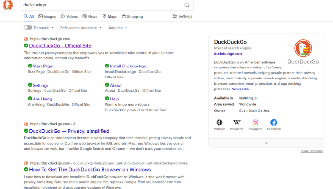Click green checkmark beside About

(x=107, y=85)
